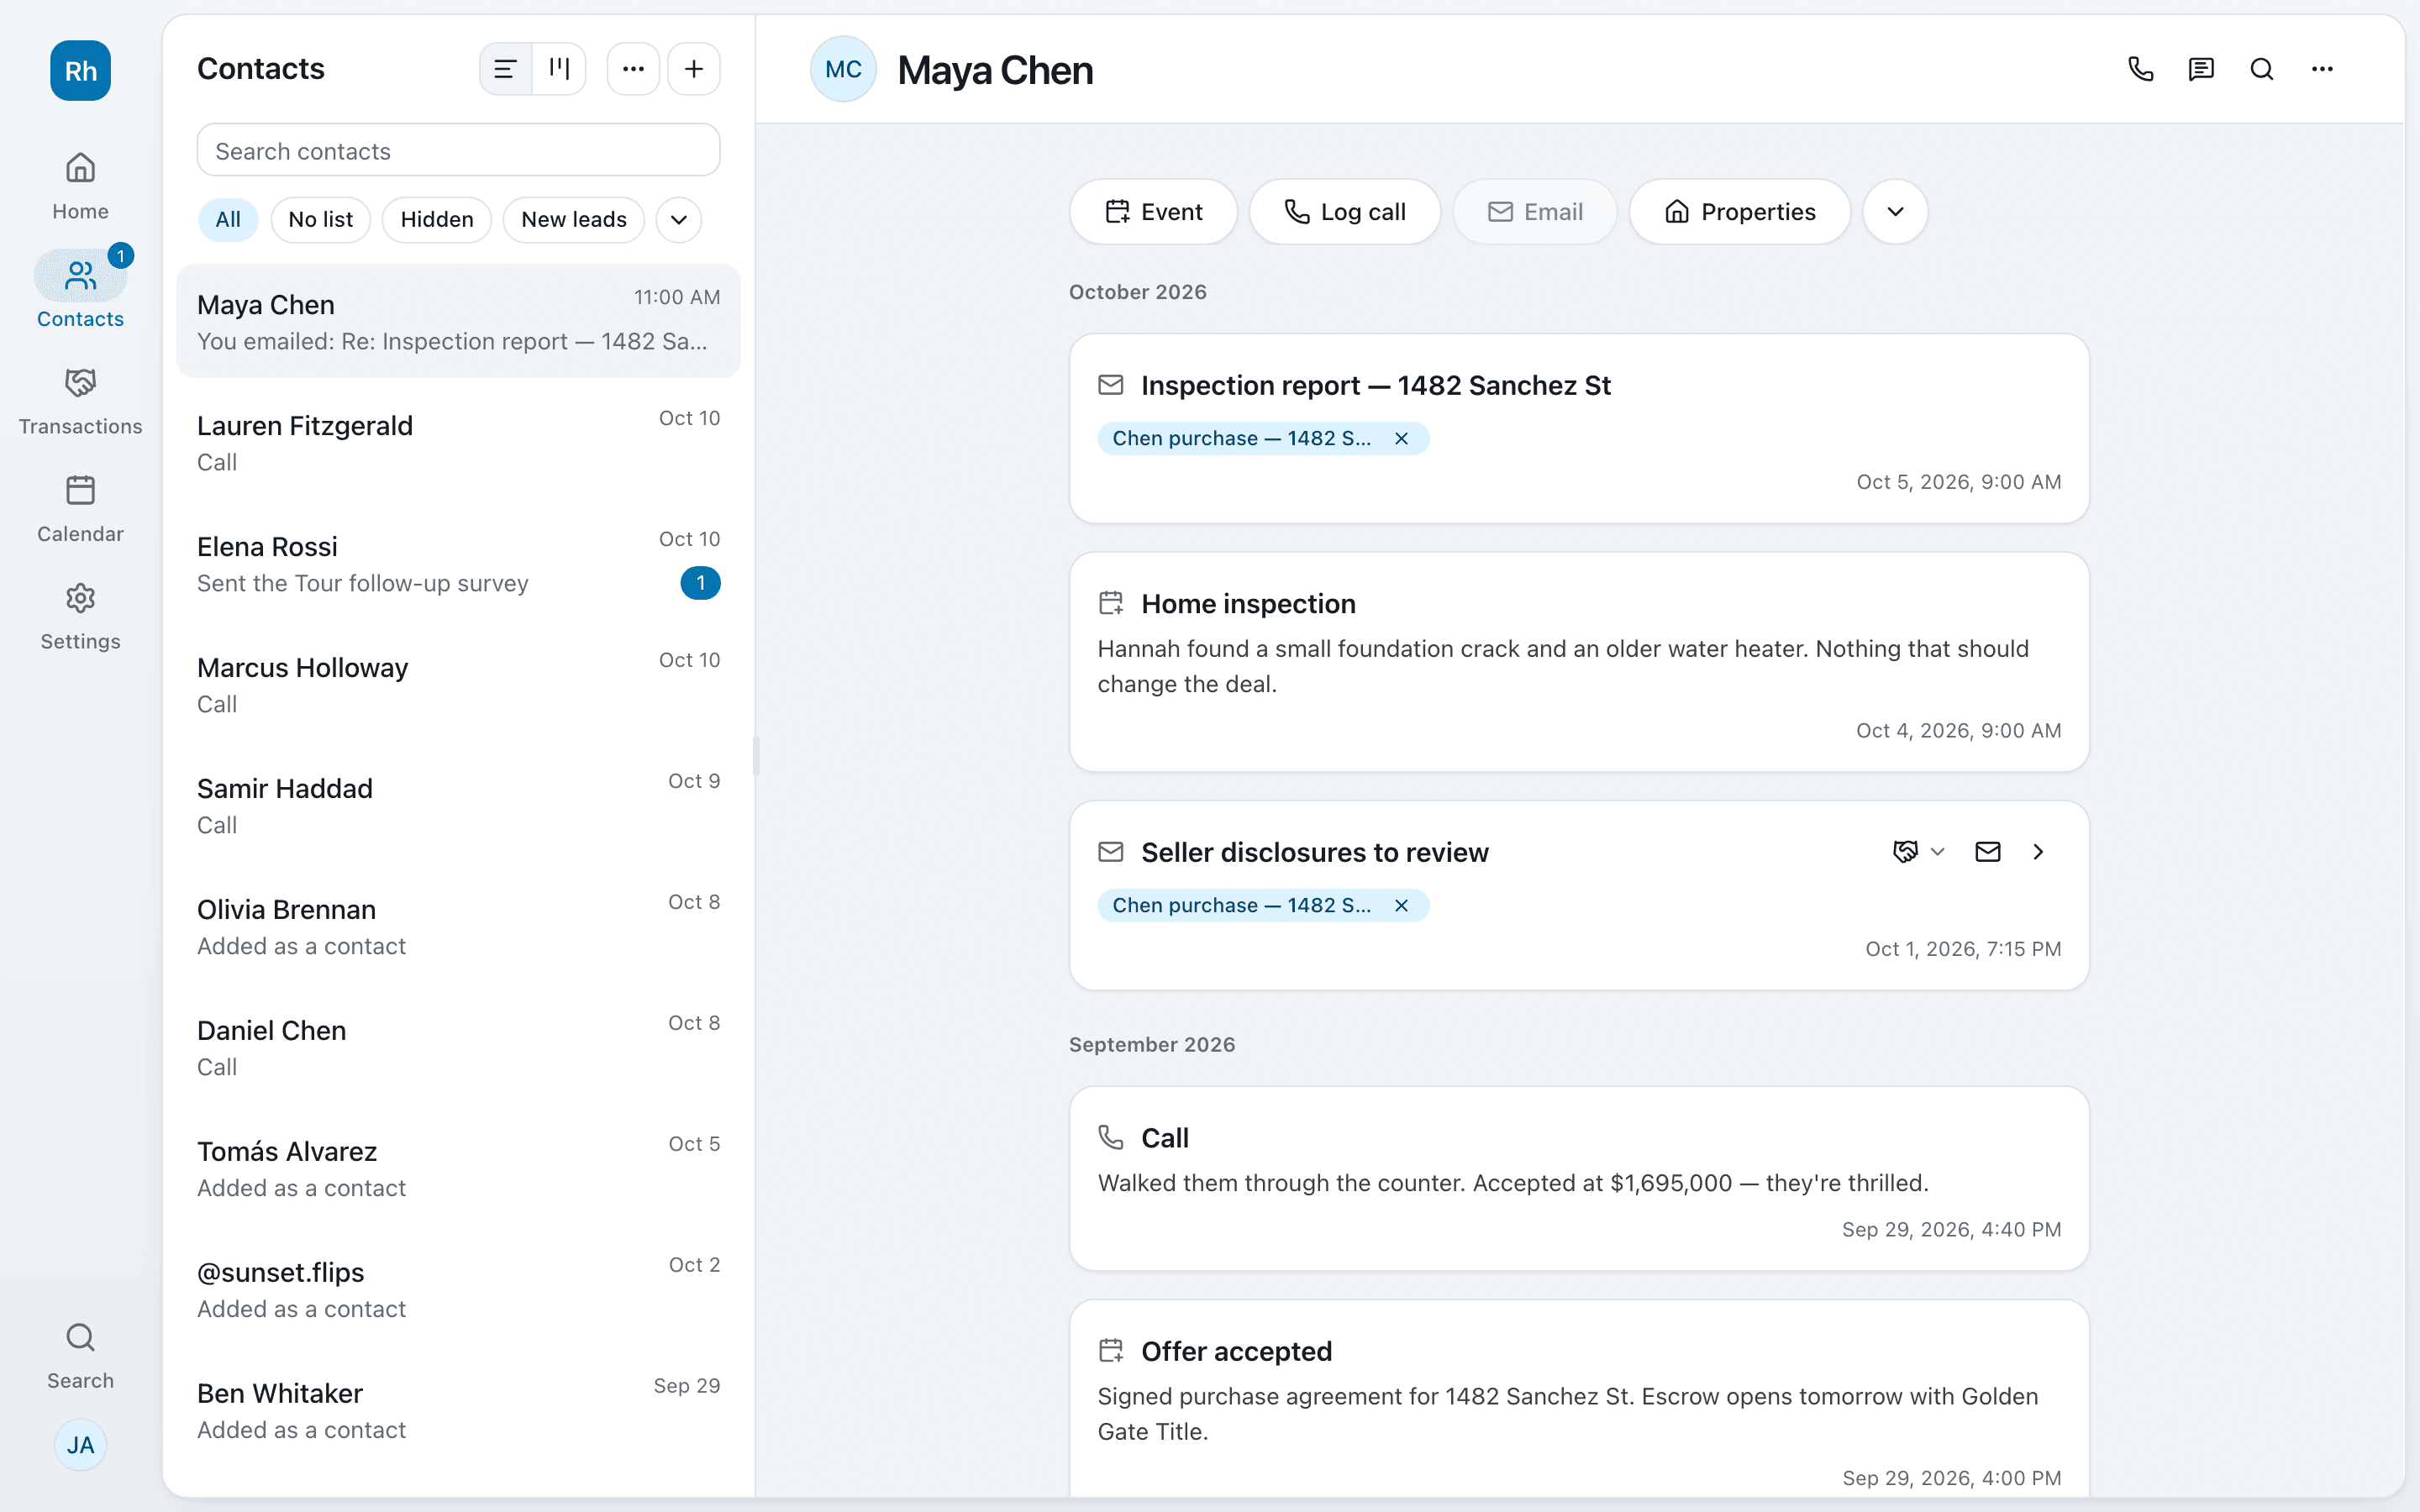
Task: Expand Seller disclosures card chevron
Action: (2038, 852)
